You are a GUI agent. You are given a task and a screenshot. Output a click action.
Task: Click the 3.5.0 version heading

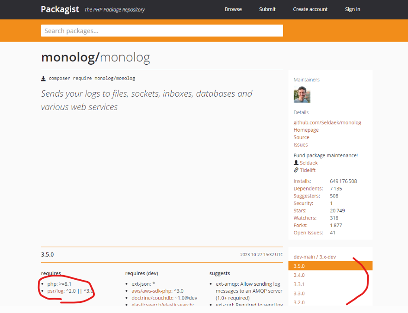click(x=47, y=254)
